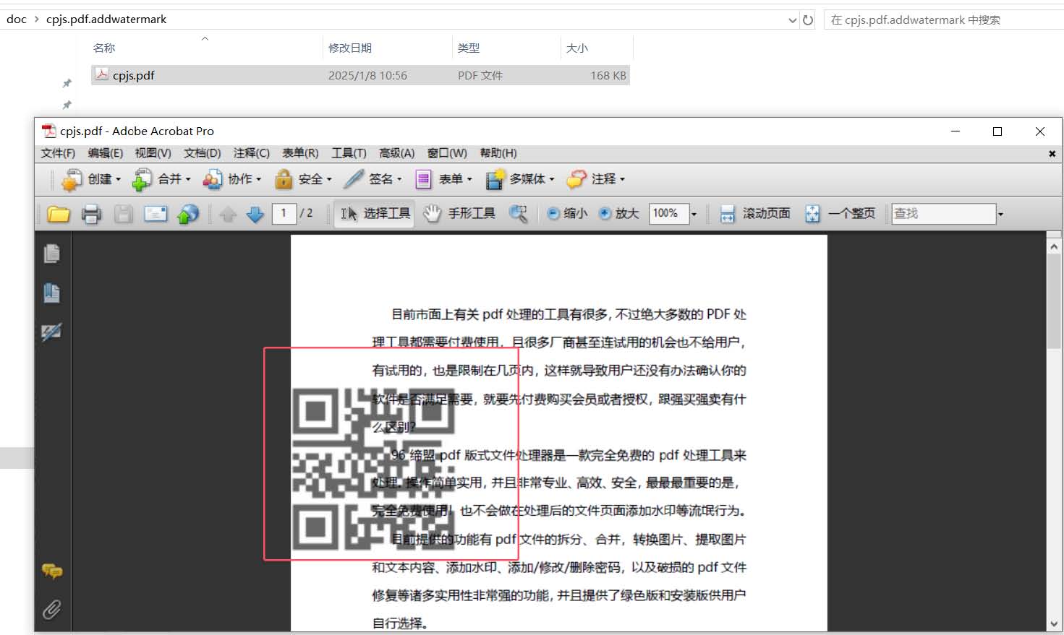Open the Help menu 帮助(H)
Image resolution: width=1064 pixels, height=635 pixels.
click(498, 153)
